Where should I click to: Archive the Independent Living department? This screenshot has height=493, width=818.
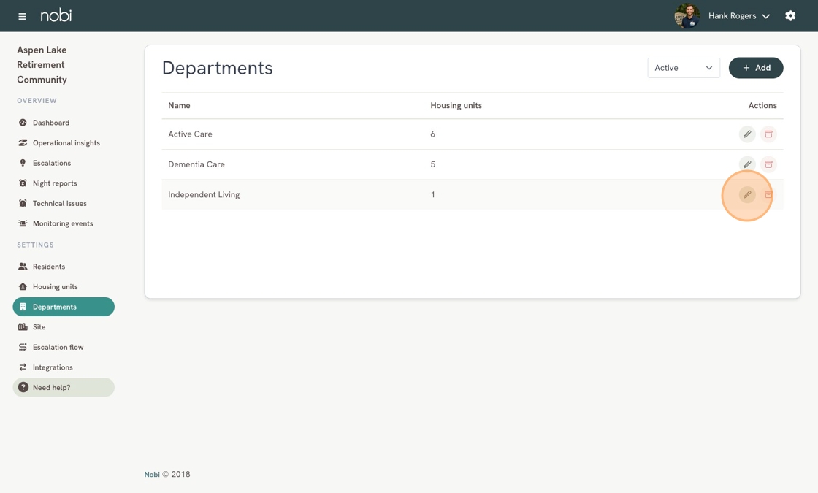pos(768,195)
